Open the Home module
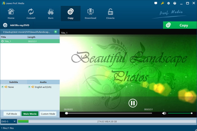 [x=11, y=14]
